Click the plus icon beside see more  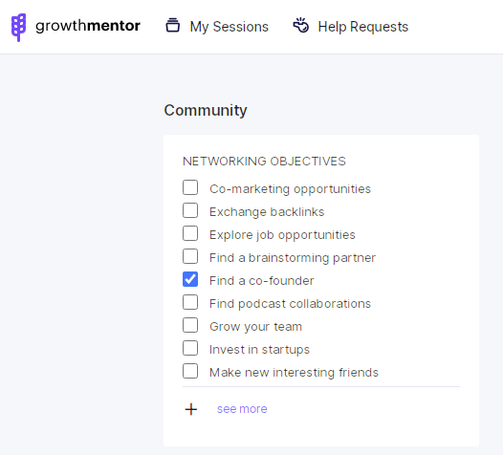[191, 409]
